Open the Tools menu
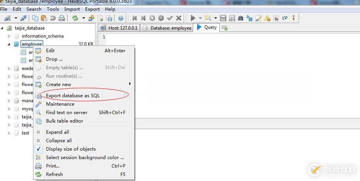360x181 pixels. coord(53,9)
